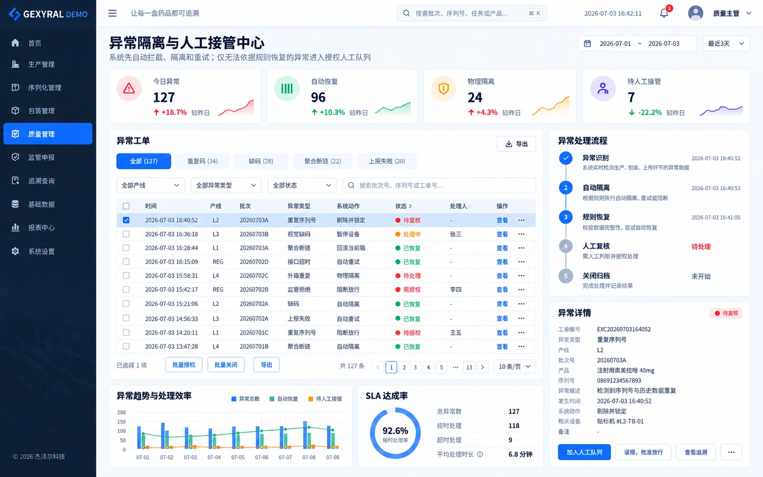Check the 2026-07-03 15:42:17 row checkbox

pos(126,289)
